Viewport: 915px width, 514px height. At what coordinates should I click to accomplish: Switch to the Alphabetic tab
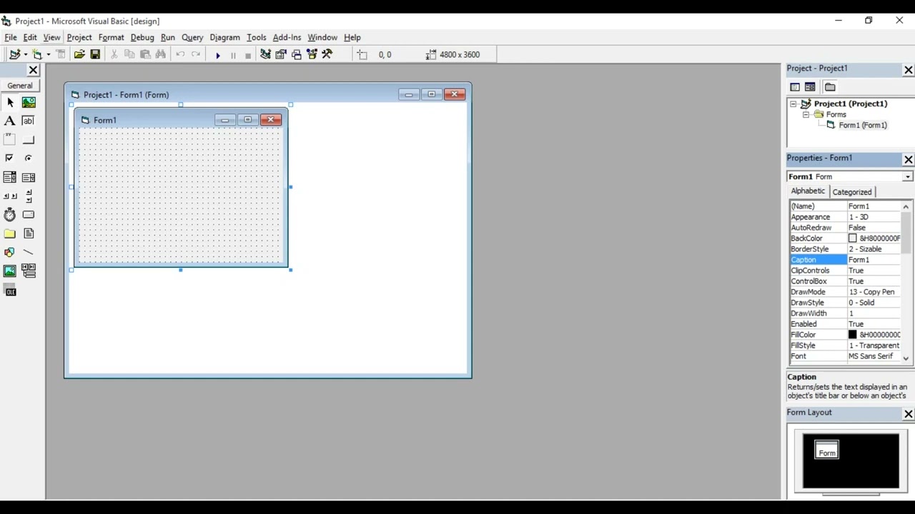(808, 191)
